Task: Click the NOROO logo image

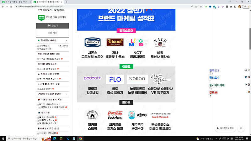Action: 137,79
